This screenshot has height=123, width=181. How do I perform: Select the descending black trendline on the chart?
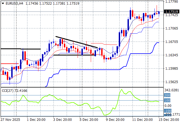(x=77, y=42)
